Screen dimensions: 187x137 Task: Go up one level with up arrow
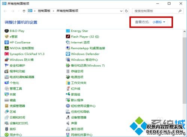click(24, 11)
